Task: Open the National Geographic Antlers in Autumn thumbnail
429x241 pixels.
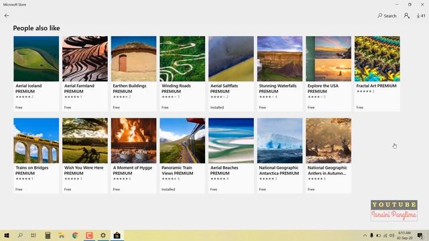Action: click(x=328, y=141)
